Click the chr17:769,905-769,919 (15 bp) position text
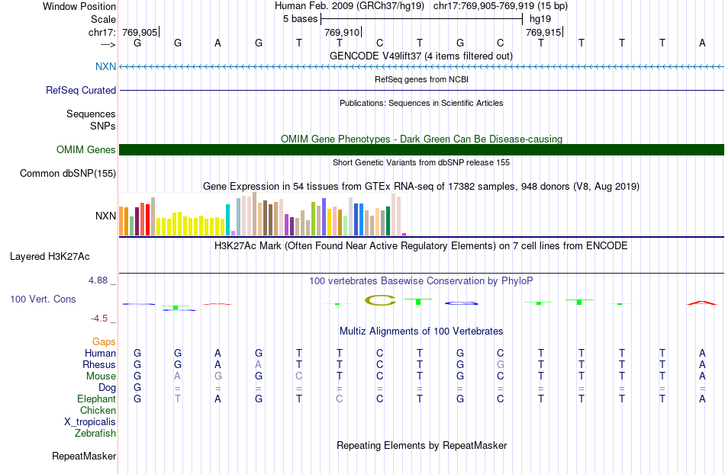The width and height of the screenshot is (725, 474). tap(501, 6)
